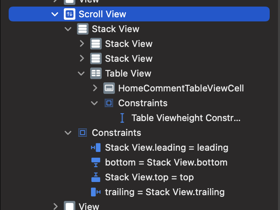Click the bottom constraint icon
The height and width of the screenshot is (210, 280).
(x=96, y=162)
